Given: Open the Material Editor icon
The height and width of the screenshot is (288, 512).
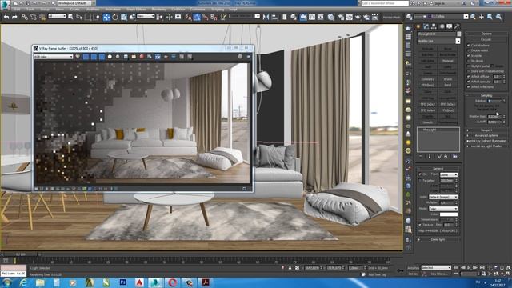Looking at the screenshot, I should 330,17.
